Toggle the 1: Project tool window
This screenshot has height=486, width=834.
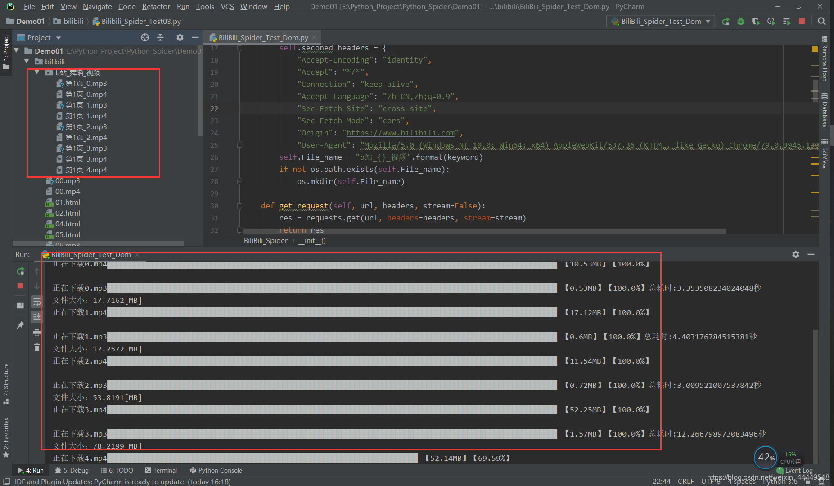6,52
